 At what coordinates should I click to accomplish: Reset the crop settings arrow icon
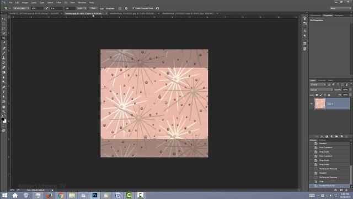pos(157,8)
